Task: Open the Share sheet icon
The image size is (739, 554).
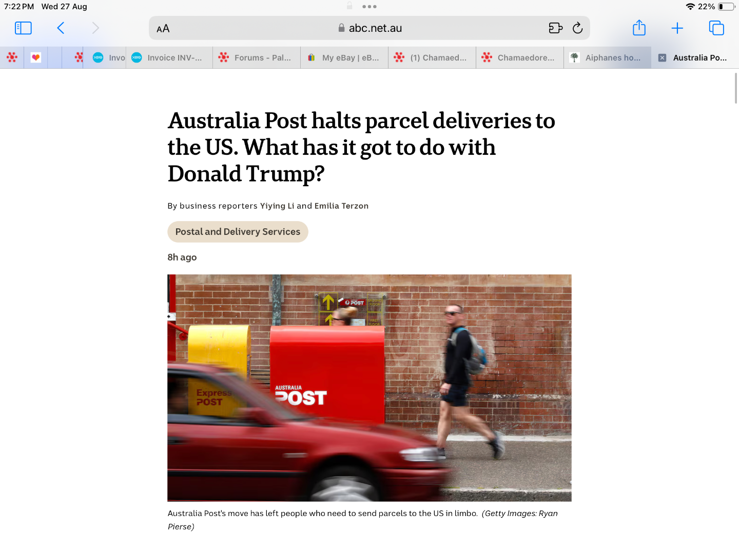Action: pyautogui.click(x=639, y=28)
